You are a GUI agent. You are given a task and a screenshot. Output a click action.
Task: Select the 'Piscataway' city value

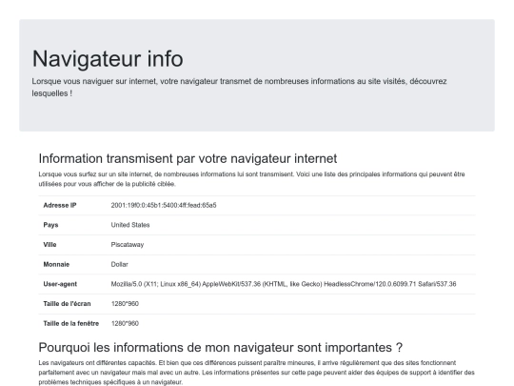tap(128, 245)
